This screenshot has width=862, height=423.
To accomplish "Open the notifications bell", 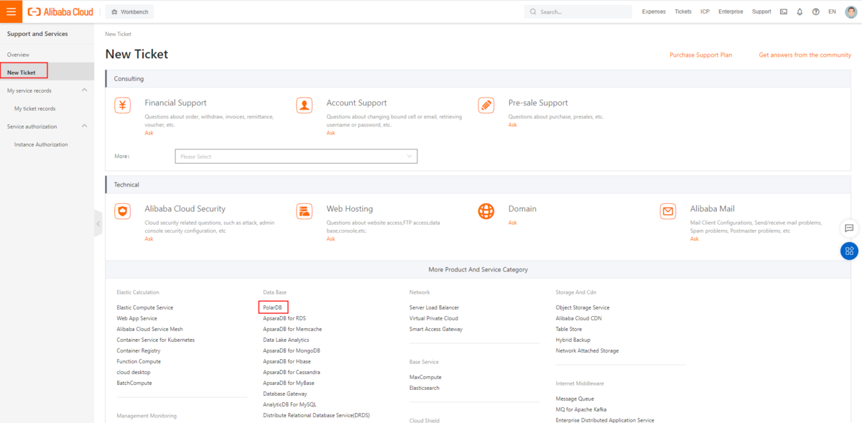I will (800, 11).
